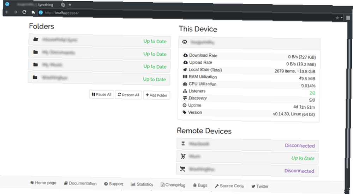
Task: Expand the remote device row marked Up to Date
Action: point(247,157)
